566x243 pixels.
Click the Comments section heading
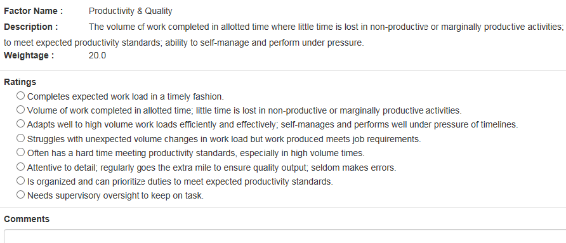point(27,219)
